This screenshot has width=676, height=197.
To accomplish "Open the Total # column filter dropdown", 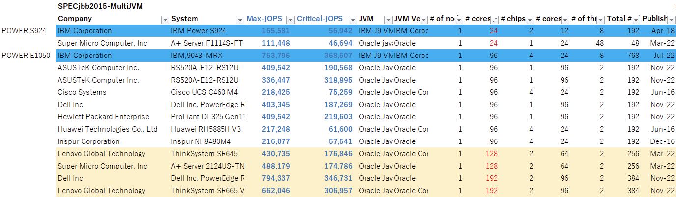I will click(x=636, y=19).
